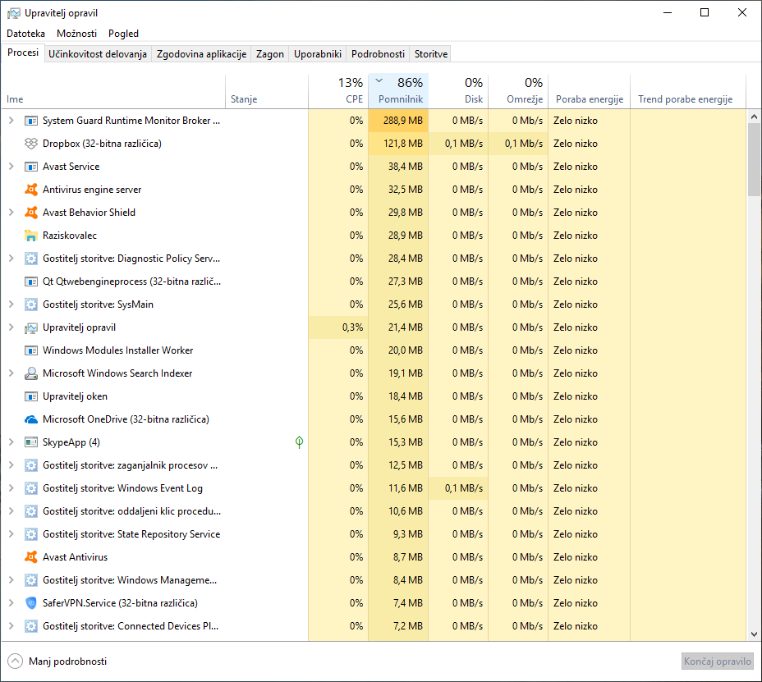Click the Končaj opravilo button
The width and height of the screenshot is (762, 682).
(x=718, y=661)
